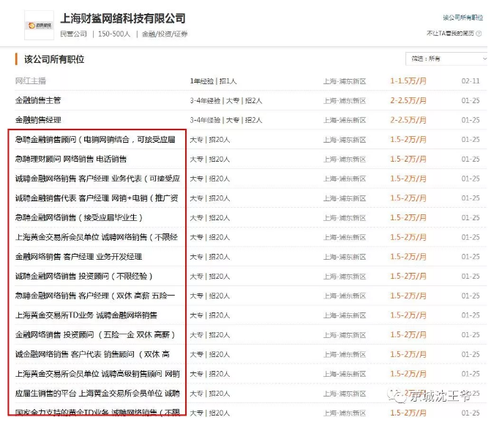494x428 pixels.
Task: Open the 网红主播 job posting
Action: [31, 81]
